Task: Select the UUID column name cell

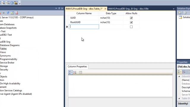Action: pos(84,18)
